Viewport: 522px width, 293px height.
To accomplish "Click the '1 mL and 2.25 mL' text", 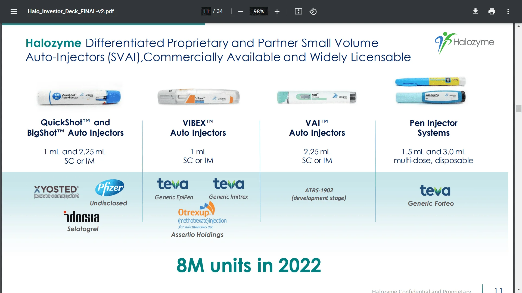I will [x=75, y=152].
